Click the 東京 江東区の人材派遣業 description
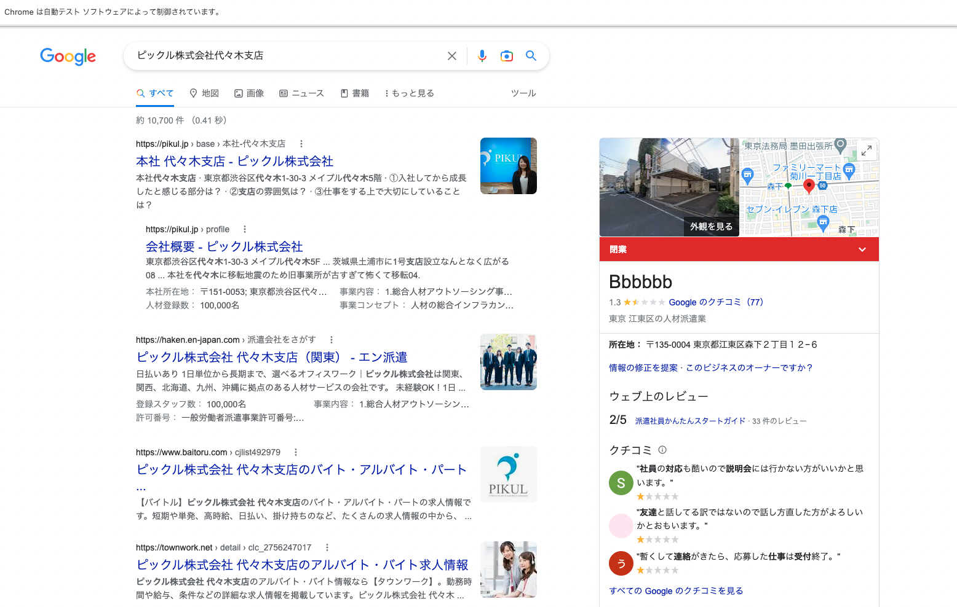The height and width of the screenshot is (607, 957). pos(657,319)
